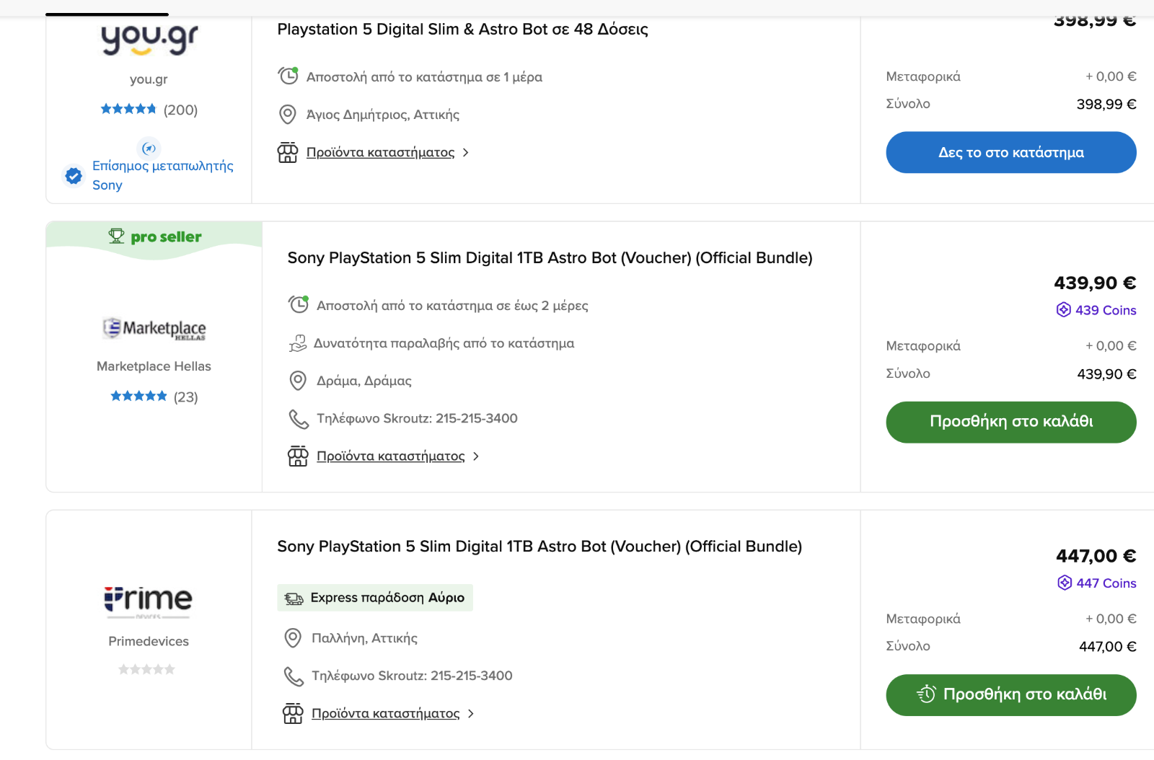Image resolution: width=1154 pixels, height=760 pixels.
Task: Click Δες το στο κατάστημα button
Action: click(1010, 152)
